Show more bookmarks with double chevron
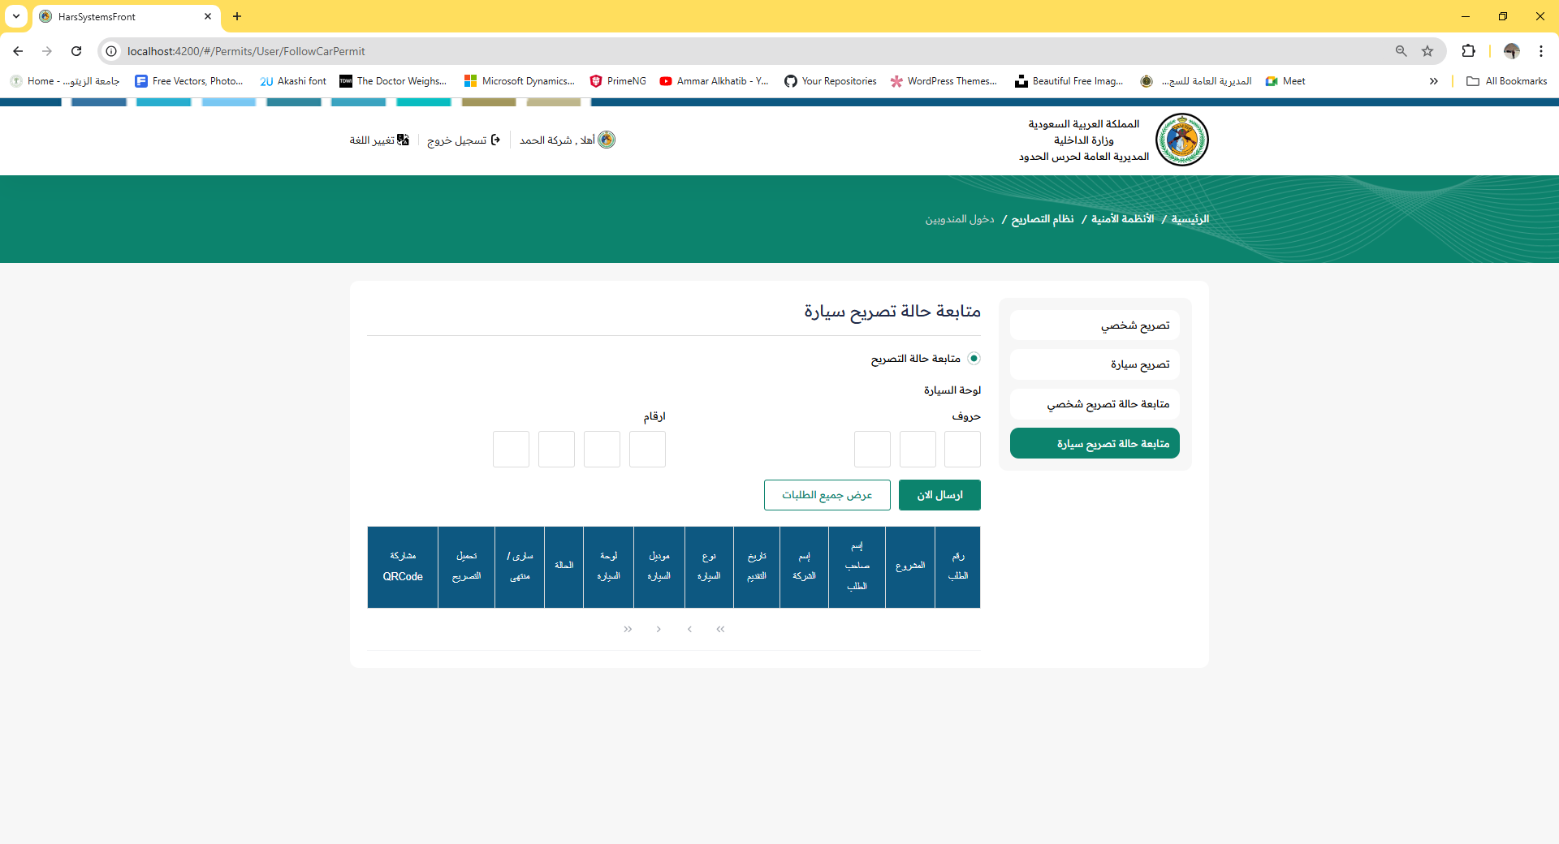The width and height of the screenshot is (1559, 844). click(x=1434, y=81)
